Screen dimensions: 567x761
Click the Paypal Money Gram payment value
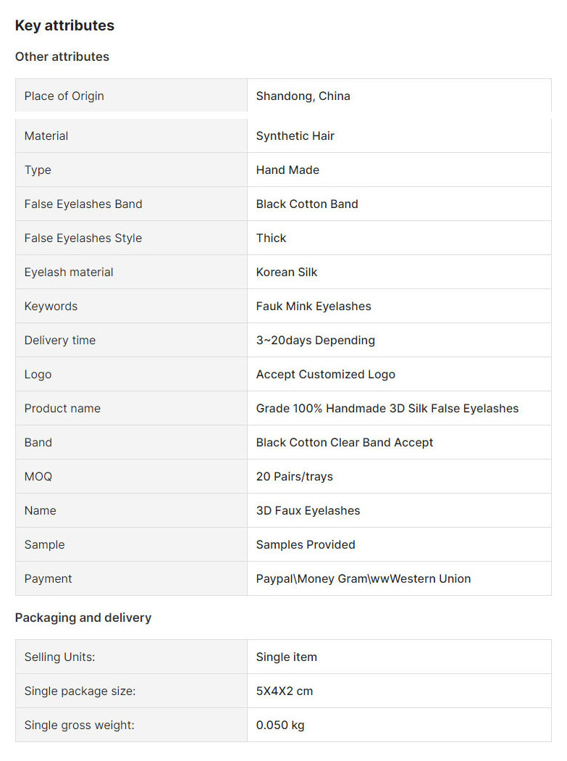[x=364, y=578]
